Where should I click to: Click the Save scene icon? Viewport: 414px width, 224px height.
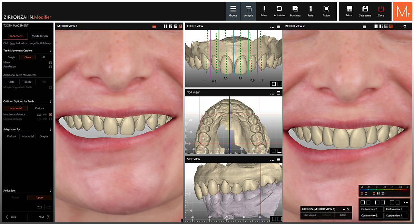click(x=365, y=11)
